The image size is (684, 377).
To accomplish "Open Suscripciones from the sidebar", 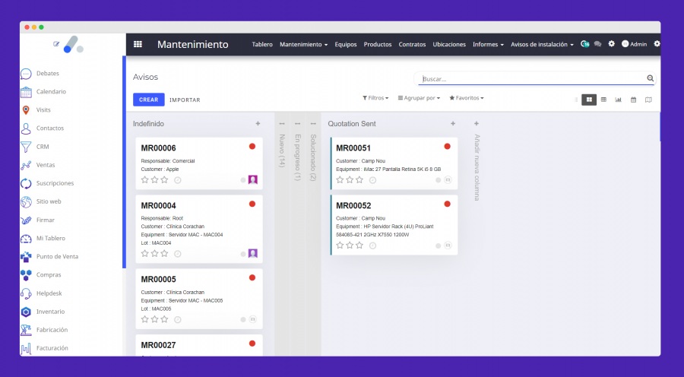I will point(55,183).
